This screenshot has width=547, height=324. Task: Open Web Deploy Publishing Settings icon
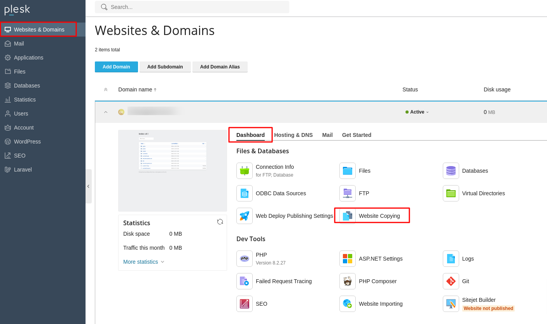245,216
